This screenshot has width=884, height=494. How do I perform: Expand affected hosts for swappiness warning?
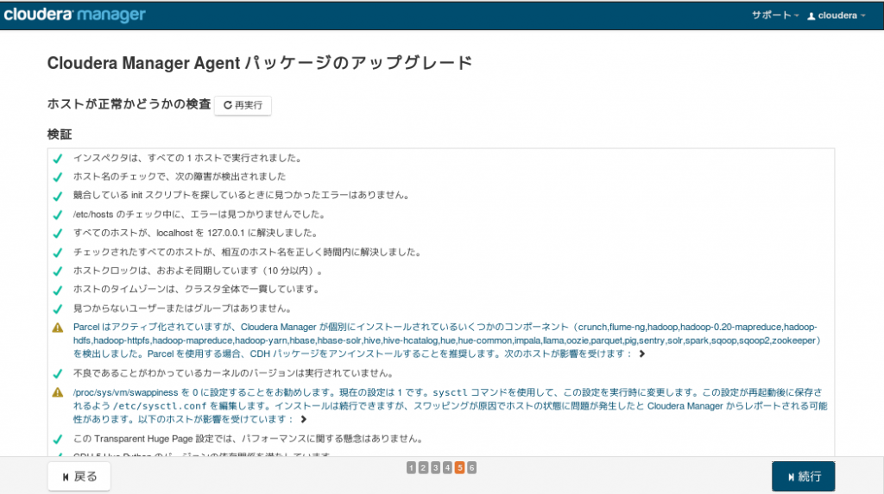[x=303, y=419]
